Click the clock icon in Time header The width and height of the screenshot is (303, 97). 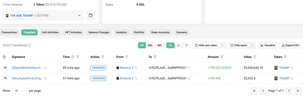click(73, 57)
